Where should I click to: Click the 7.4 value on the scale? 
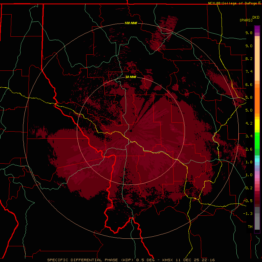tap(249, 72)
